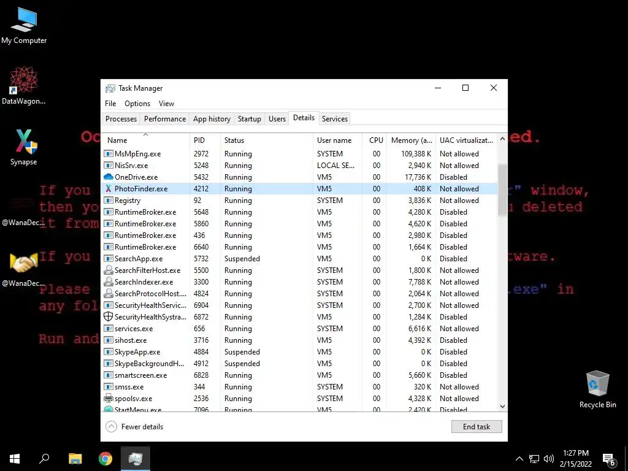Launch Synapse from the desktop

coord(24,147)
